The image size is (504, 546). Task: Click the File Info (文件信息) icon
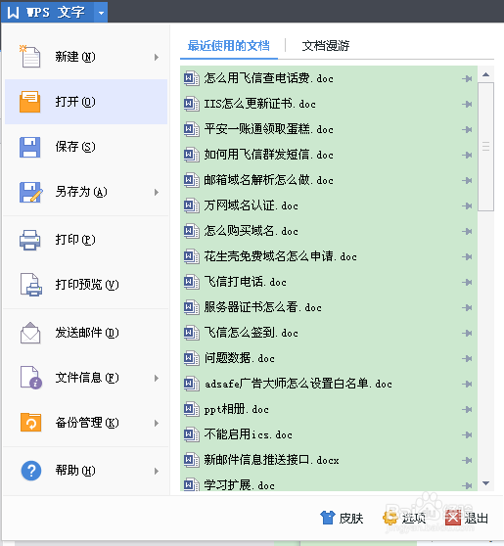pyautogui.click(x=31, y=377)
